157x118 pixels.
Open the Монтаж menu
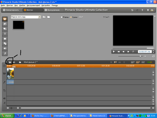(10, 6)
